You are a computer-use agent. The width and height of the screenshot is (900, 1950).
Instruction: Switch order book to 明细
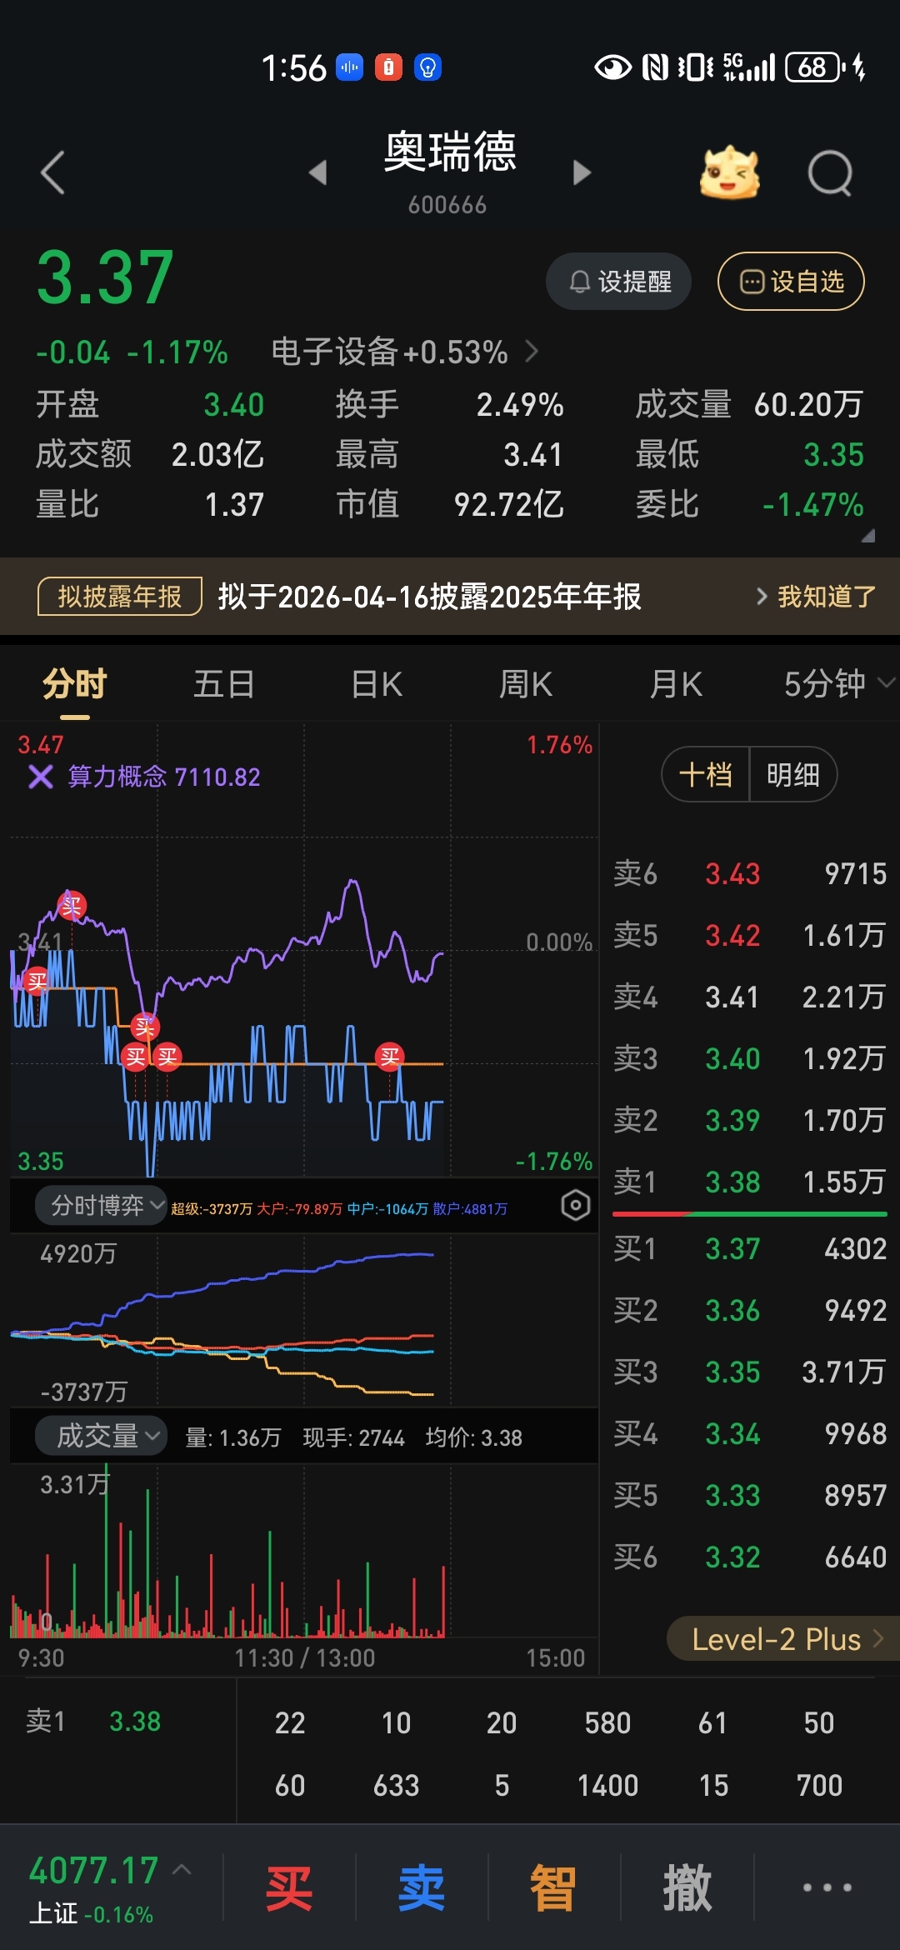[x=793, y=775]
